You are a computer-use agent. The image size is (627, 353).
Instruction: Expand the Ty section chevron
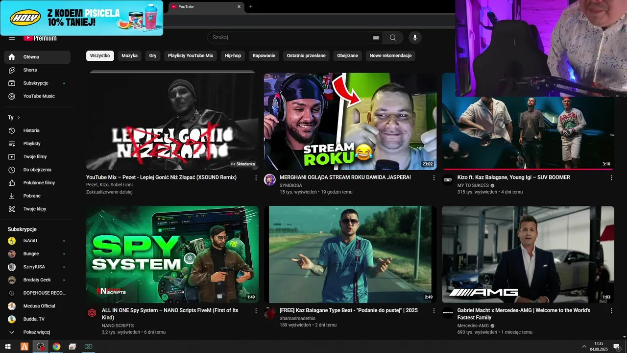pos(19,118)
